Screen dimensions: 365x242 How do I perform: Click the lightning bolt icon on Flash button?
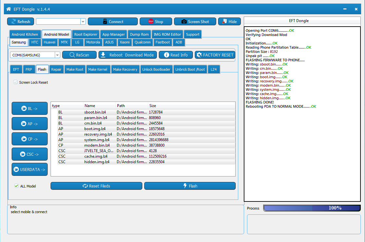coord(185,186)
